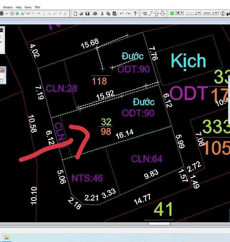The width and height of the screenshot is (230, 242).
Task: Open the Window menu
Action: tap(8, 7)
